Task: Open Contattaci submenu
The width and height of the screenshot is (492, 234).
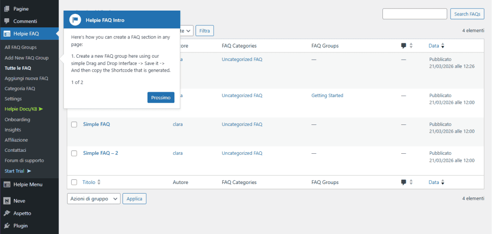Action: 15,150
